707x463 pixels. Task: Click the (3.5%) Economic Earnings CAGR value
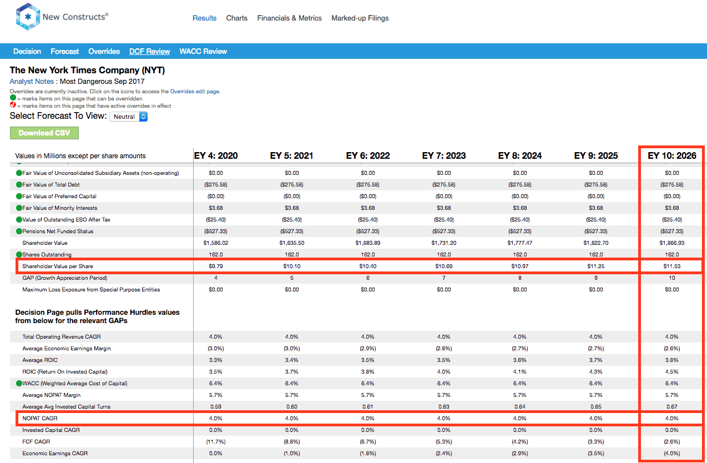point(596,454)
